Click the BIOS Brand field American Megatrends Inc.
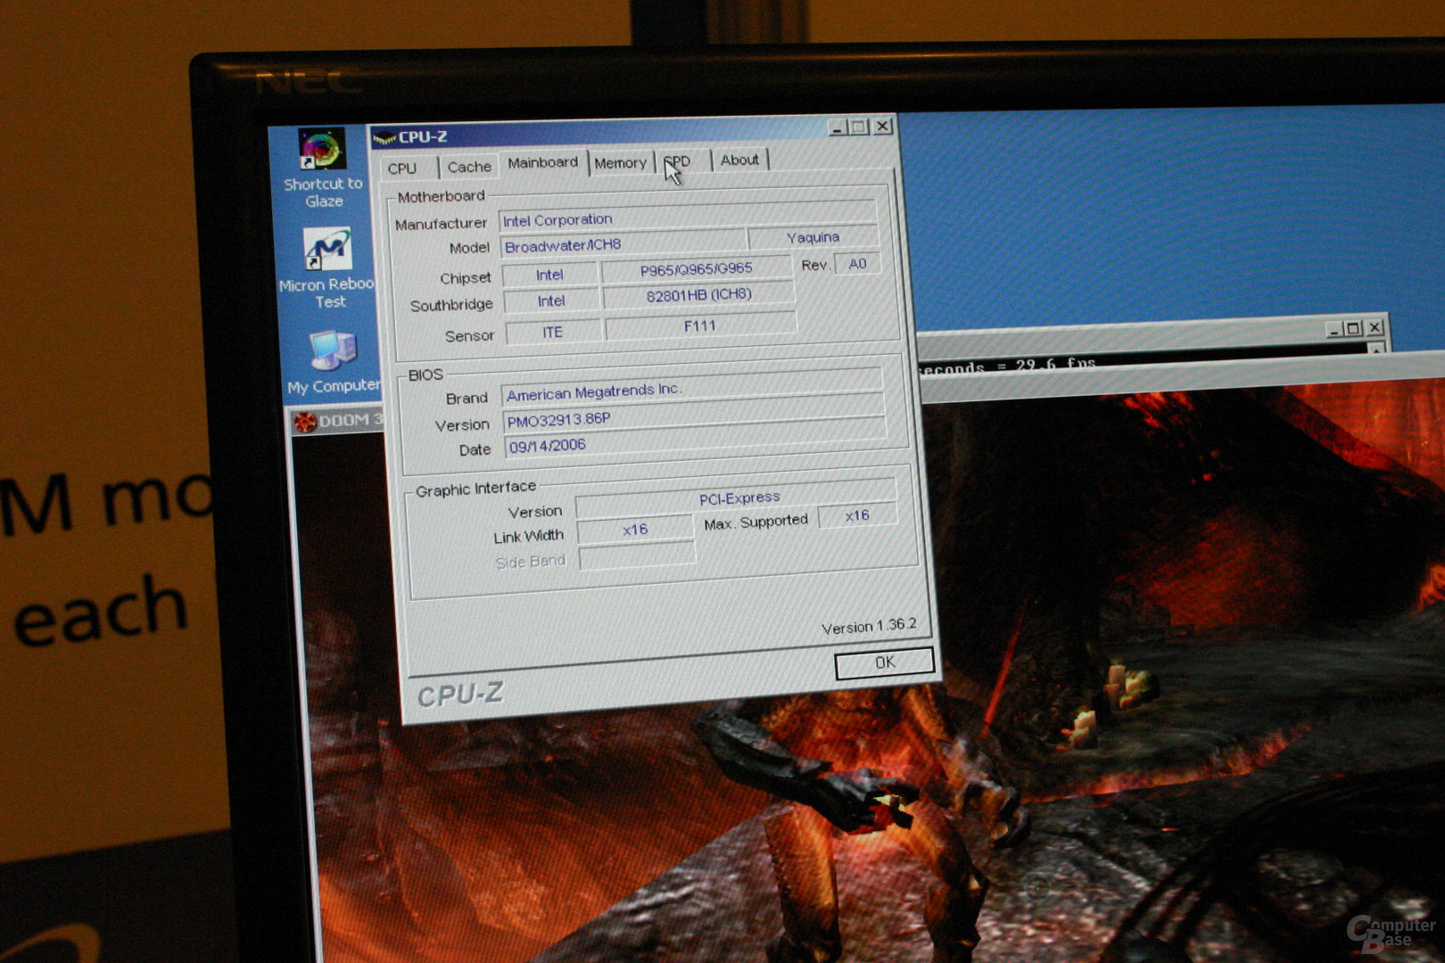The image size is (1445, 963). [692, 391]
